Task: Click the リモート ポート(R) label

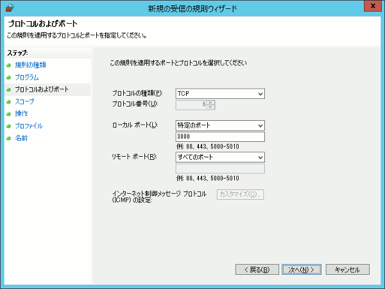Action: pyautogui.click(x=134, y=157)
